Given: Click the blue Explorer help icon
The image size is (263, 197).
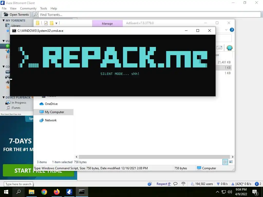Looking at the screenshot, I should pyautogui.click(x=232, y=30).
